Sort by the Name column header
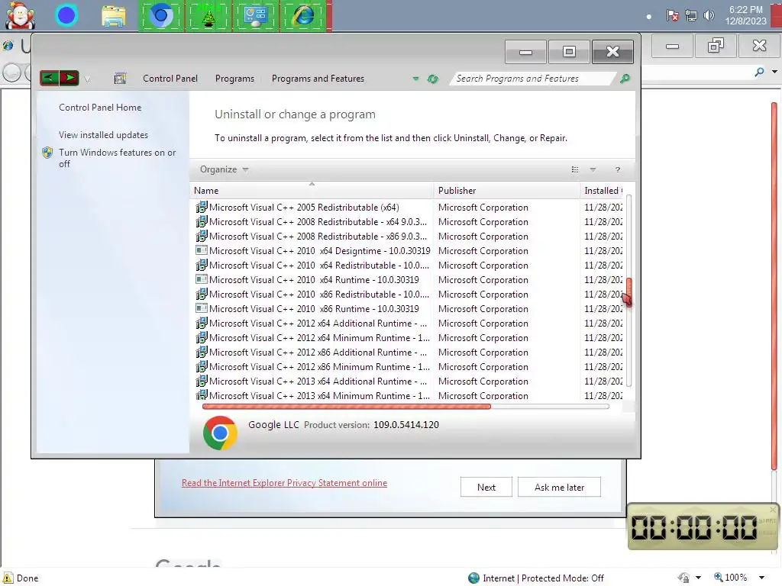This screenshot has height=586, width=782. point(312,190)
